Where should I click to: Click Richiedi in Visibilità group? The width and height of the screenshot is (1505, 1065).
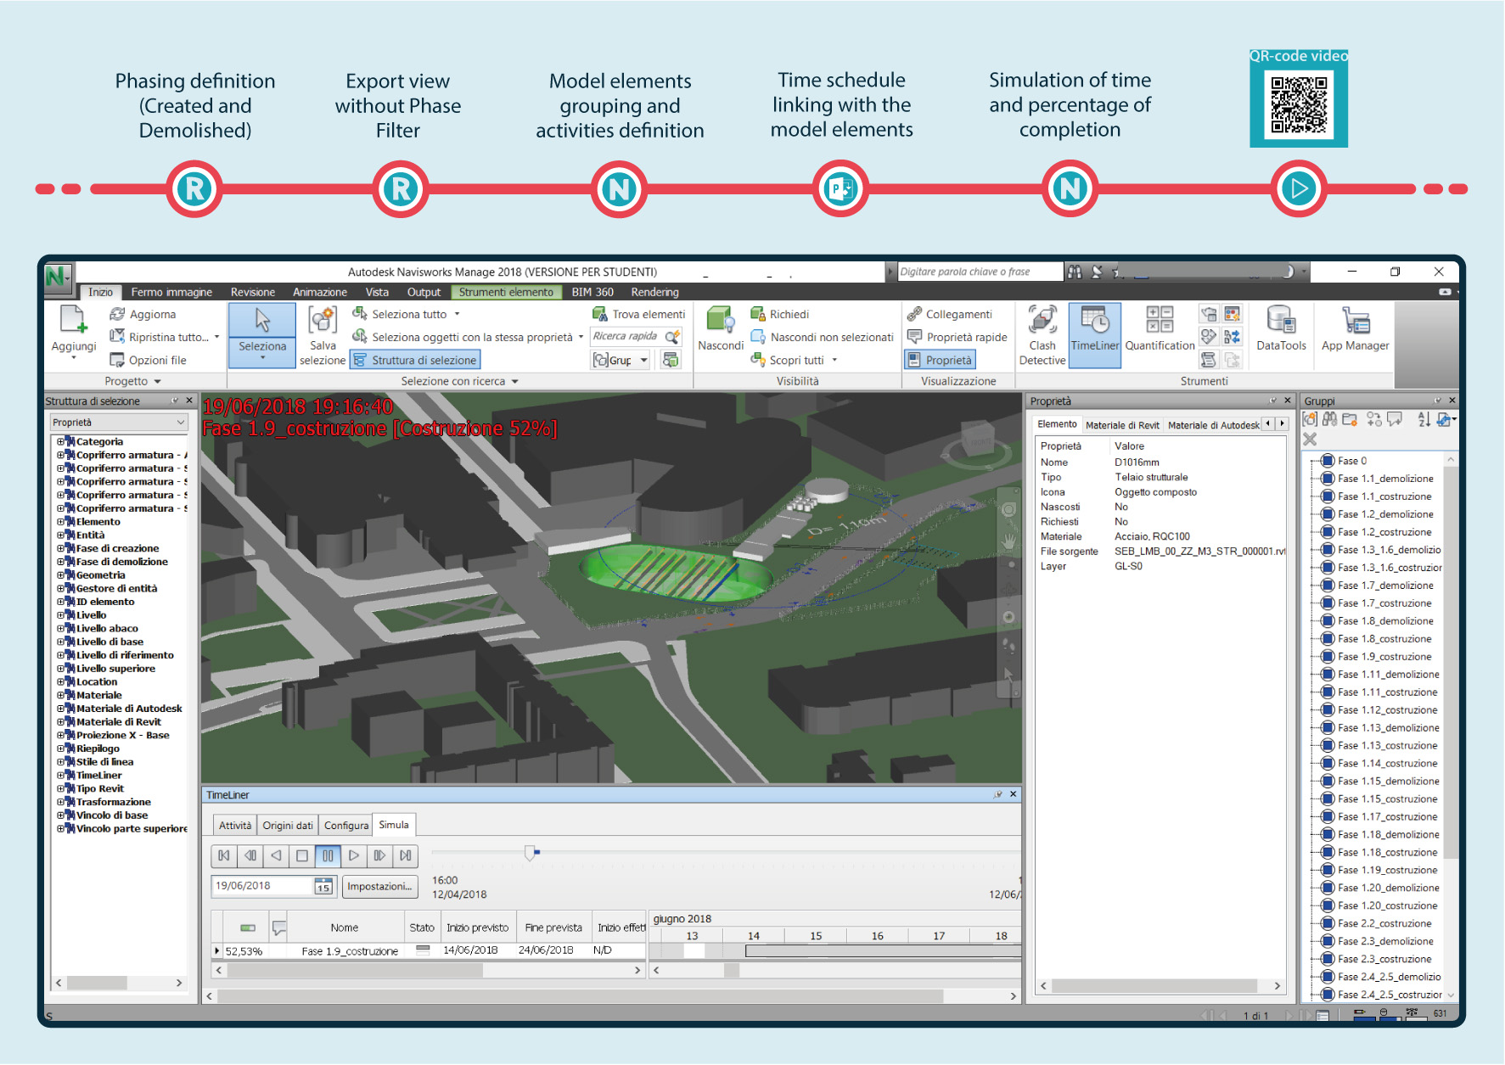pos(779,314)
